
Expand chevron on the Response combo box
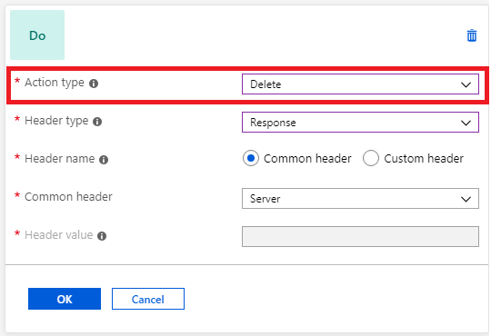click(x=466, y=123)
